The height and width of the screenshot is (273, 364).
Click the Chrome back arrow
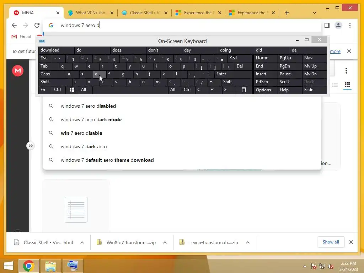tap(14, 25)
